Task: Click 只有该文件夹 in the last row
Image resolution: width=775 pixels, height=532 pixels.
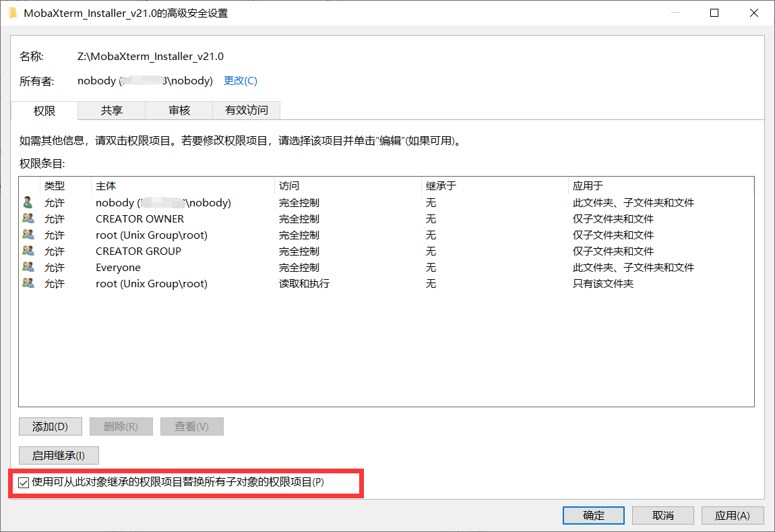Action: (x=603, y=284)
